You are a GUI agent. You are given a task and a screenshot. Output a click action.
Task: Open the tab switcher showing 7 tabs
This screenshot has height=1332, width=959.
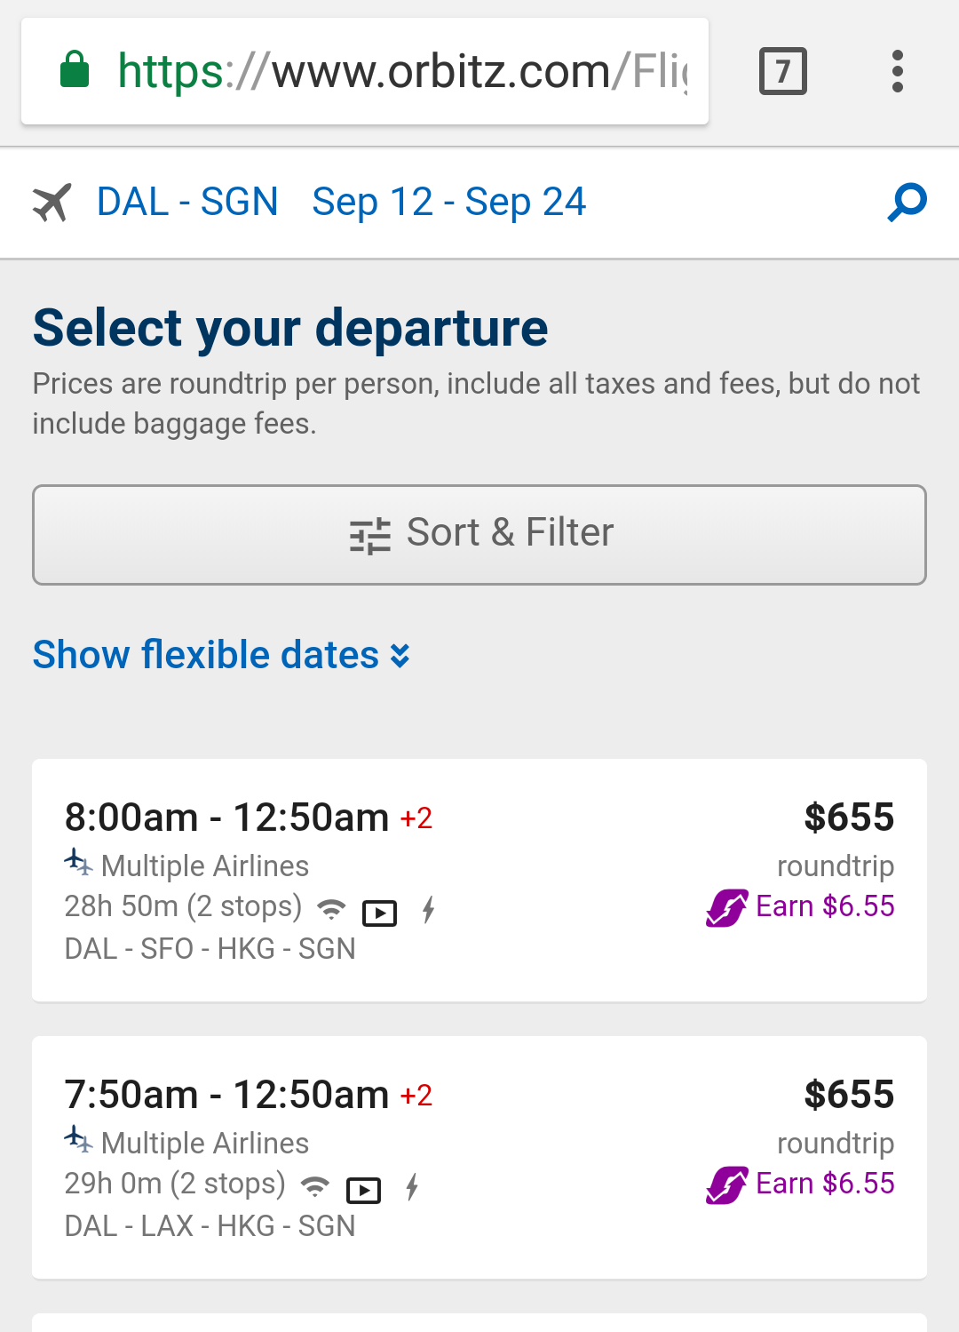(x=782, y=71)
